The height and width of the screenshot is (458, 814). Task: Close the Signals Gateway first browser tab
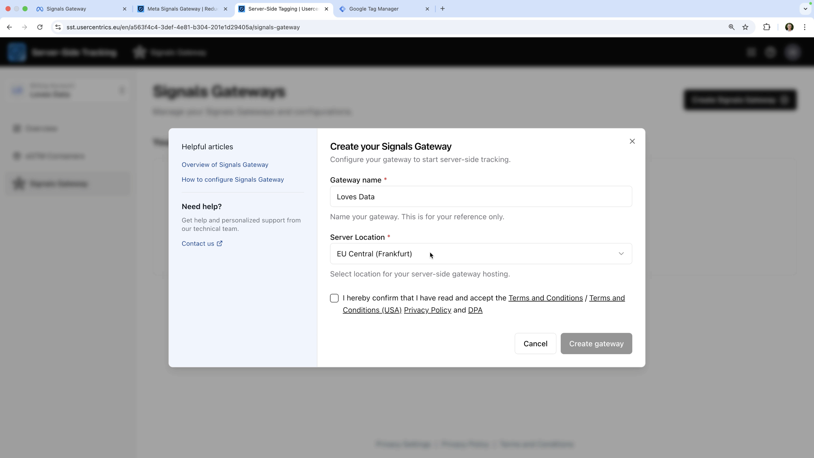pos(125,9)
